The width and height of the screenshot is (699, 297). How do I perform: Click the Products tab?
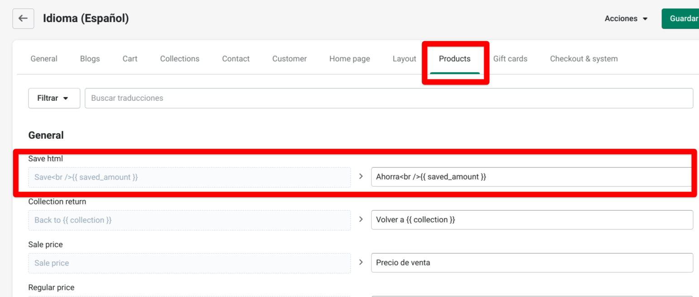click(x=455, y=59)
